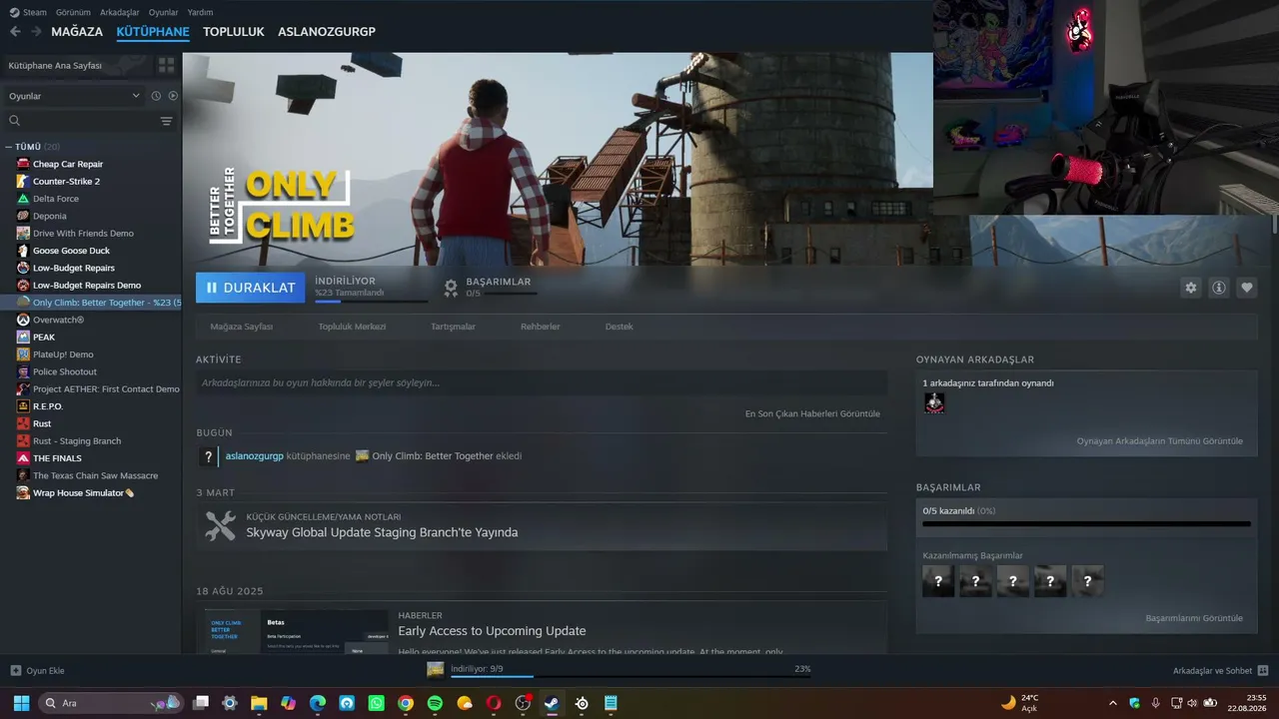
Task: Click the Delta Force triangle icon
Action: pyautogui.click(x=23, y=199)
